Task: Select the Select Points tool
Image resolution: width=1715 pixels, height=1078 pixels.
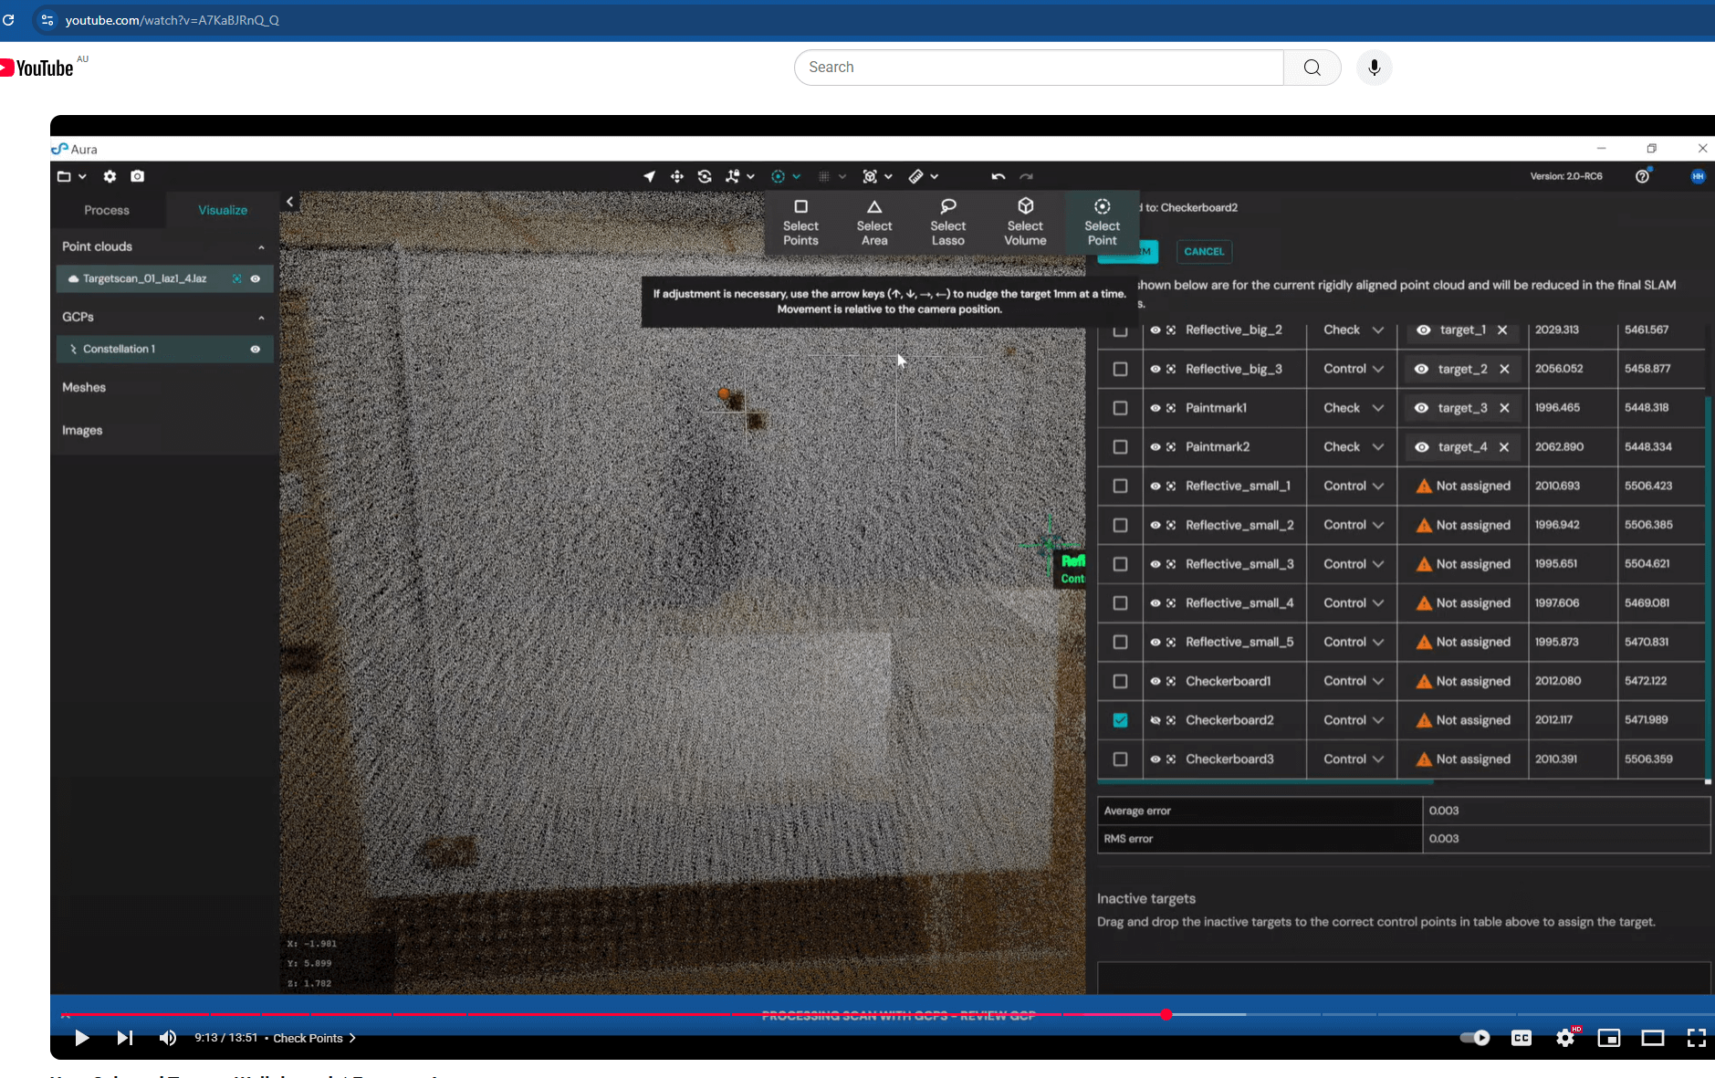Action: point(800,222)
